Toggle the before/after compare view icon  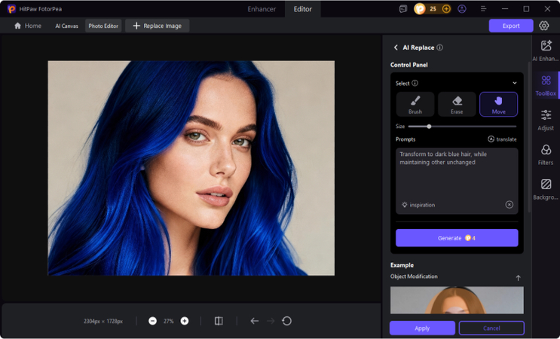pos(219,321)
